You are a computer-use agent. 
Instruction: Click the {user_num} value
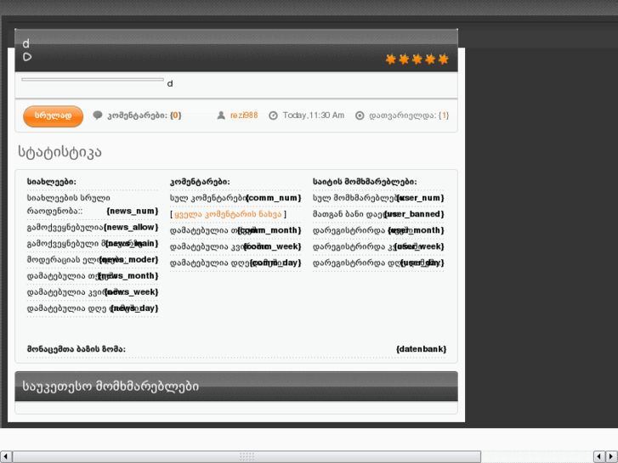(420, 198)
